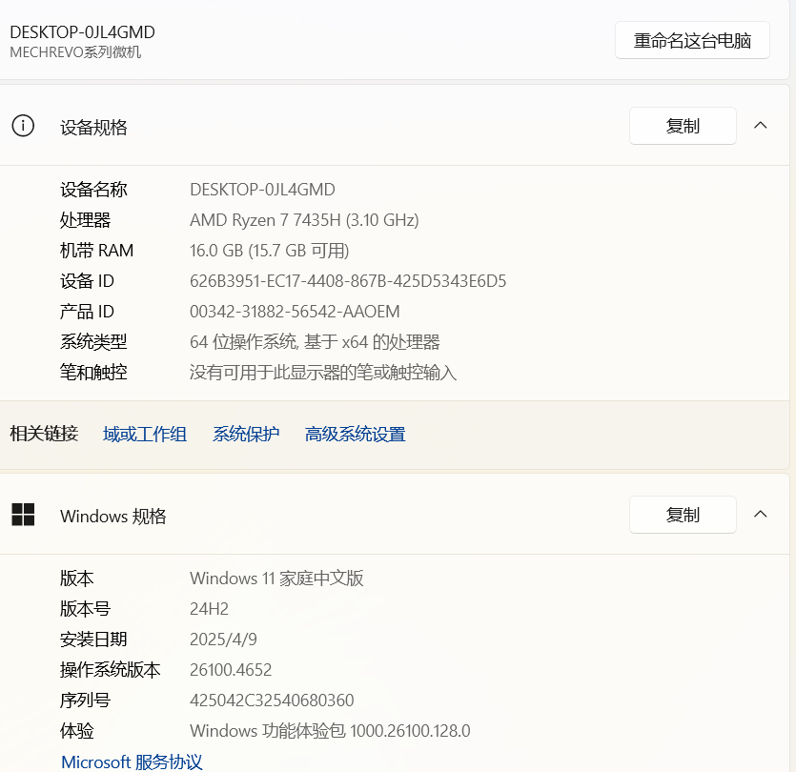The image size is (796, 772).
Task: Click install date 2025/4/9
Action: point(223,640)
